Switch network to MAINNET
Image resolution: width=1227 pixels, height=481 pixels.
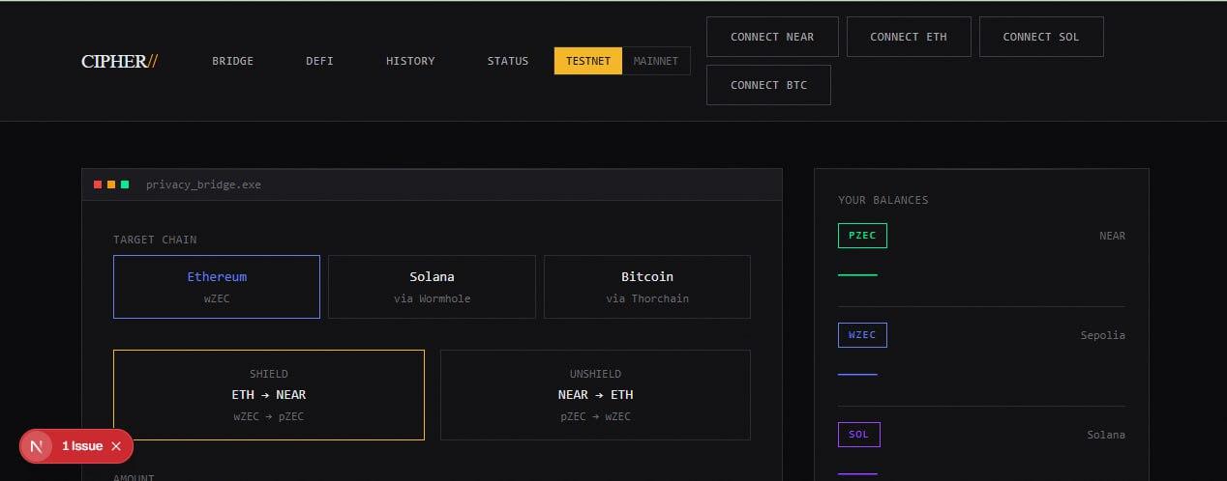point(656,61)
